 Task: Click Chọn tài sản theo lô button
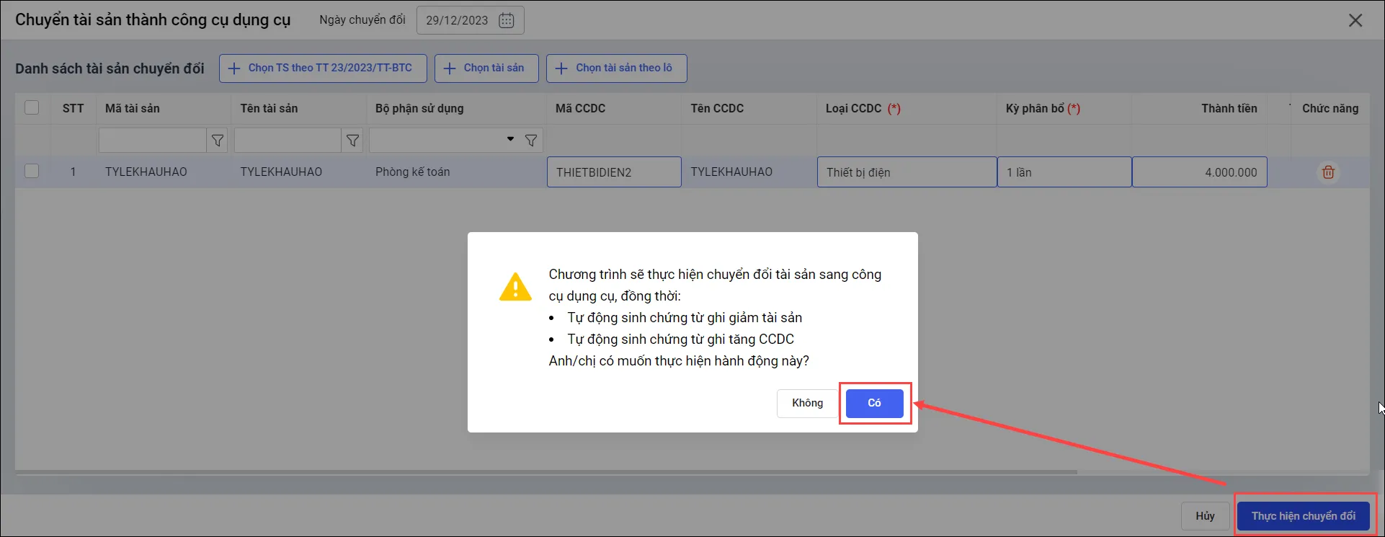[616, 68]
